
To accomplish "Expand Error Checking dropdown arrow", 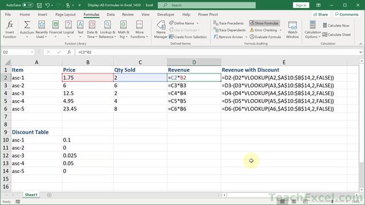I will (280, 30).
